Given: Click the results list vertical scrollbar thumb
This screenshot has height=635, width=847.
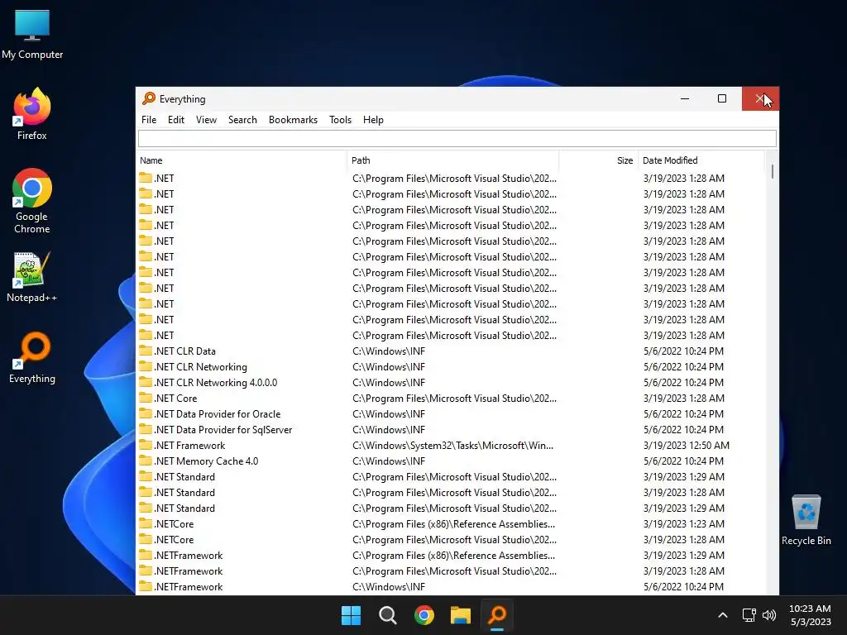Looking at the screenshot, I should (x=773, y=172).
